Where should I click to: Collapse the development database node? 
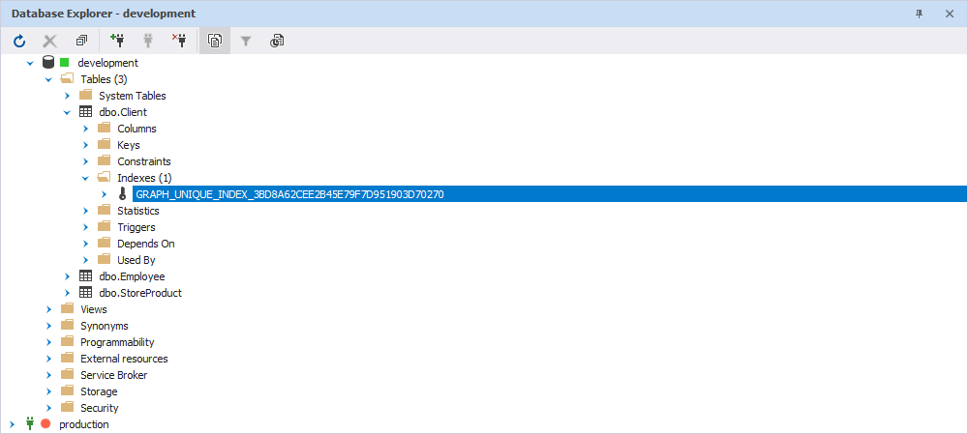click(x=30, y=63)
